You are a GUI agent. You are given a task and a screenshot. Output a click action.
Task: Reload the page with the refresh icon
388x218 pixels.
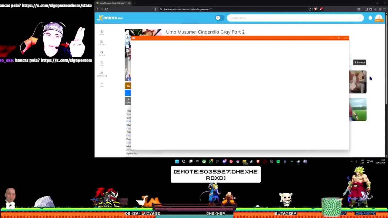click(106, 9)
